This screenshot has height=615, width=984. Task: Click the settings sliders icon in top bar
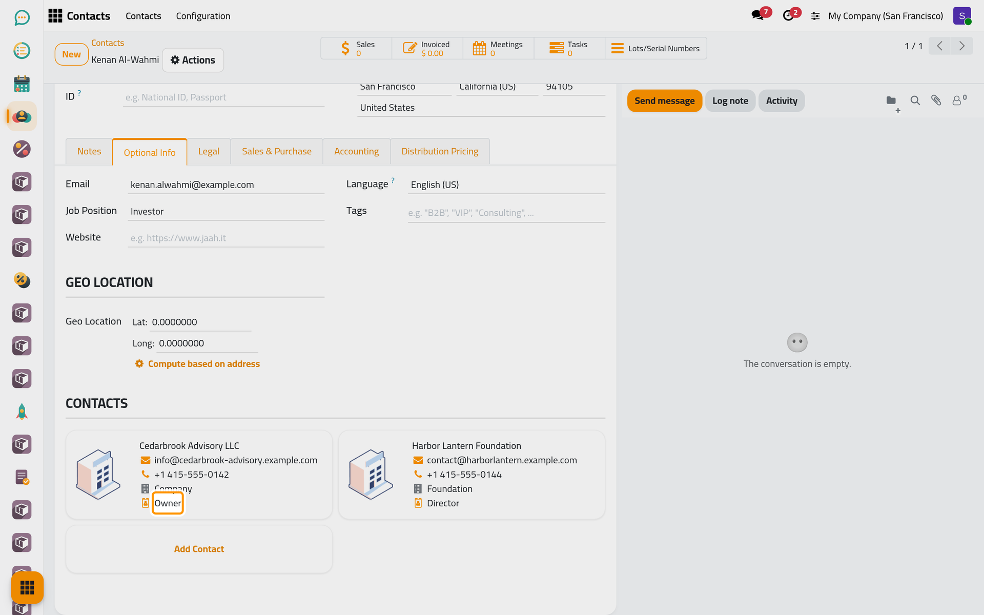(x=815, y=16)
